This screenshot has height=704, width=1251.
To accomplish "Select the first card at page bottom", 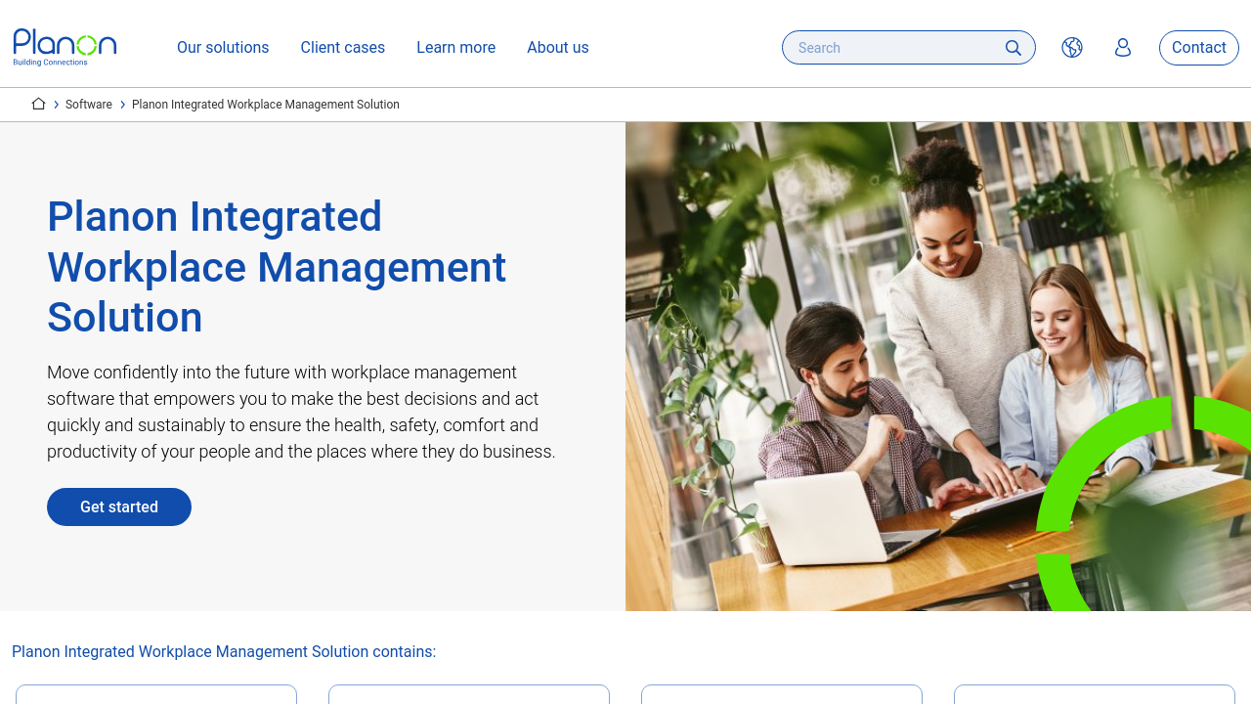I will coord(156,694).
